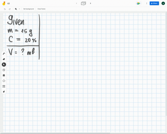
Task: Undo the last action
Action: tap(5, 9)
